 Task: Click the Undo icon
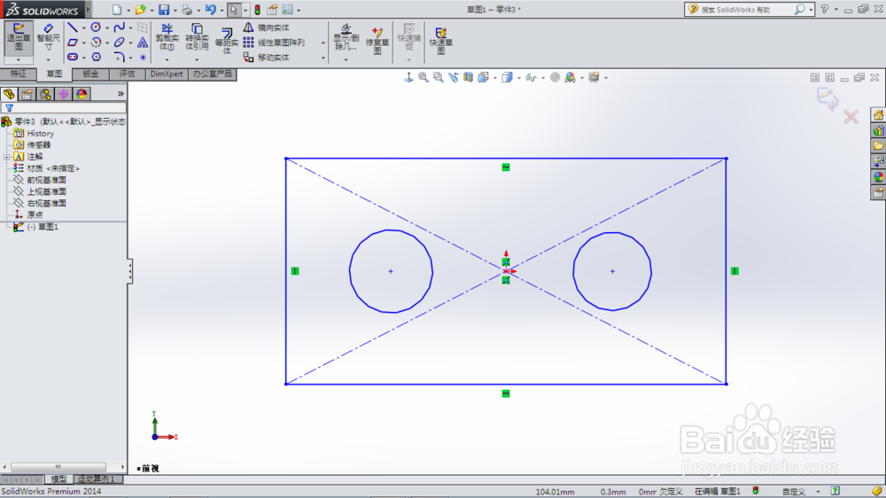click(x=210, y=10)
